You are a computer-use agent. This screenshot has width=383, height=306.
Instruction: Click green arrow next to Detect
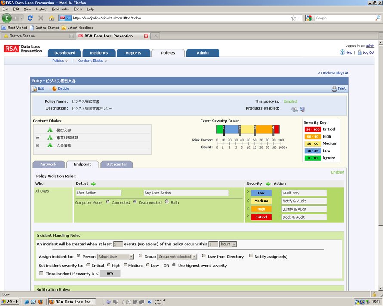[93, 184]
